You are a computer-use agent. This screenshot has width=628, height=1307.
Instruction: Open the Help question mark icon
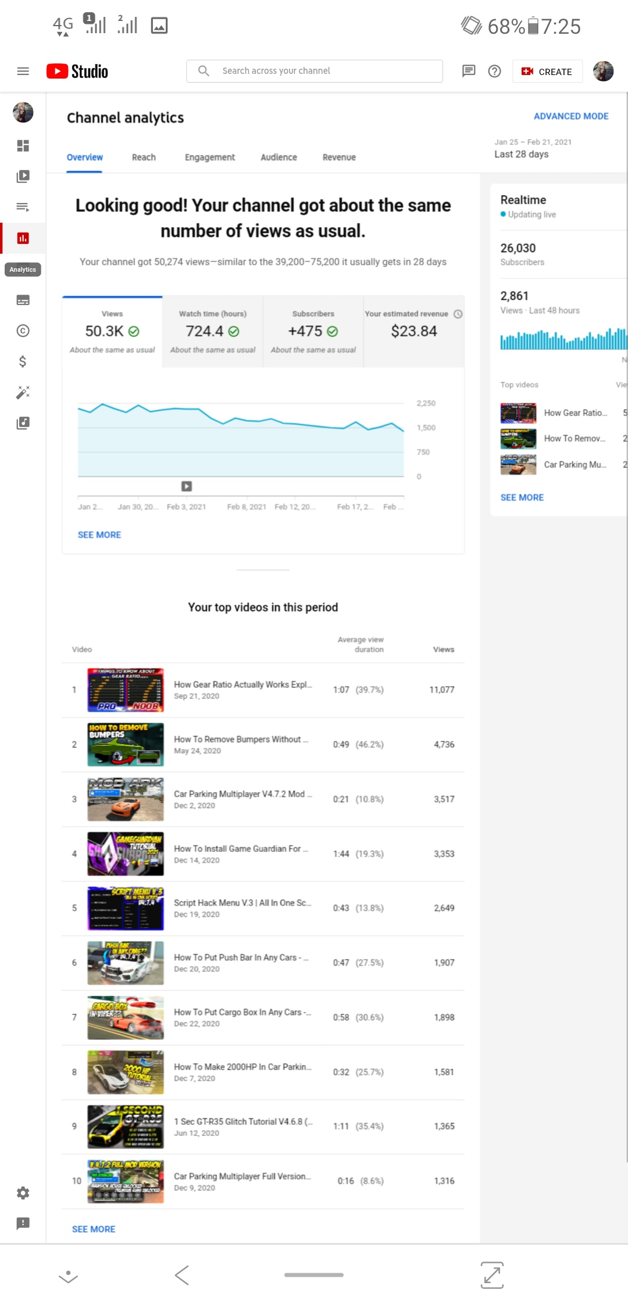pos(494,71)
